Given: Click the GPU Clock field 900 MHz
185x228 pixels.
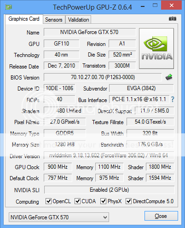Looking at the screenshot, I should click(x=58, y=167).
